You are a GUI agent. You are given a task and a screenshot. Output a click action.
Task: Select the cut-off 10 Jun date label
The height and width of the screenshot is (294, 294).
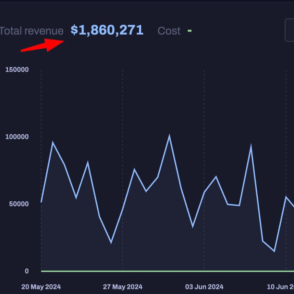coord(280,287)
